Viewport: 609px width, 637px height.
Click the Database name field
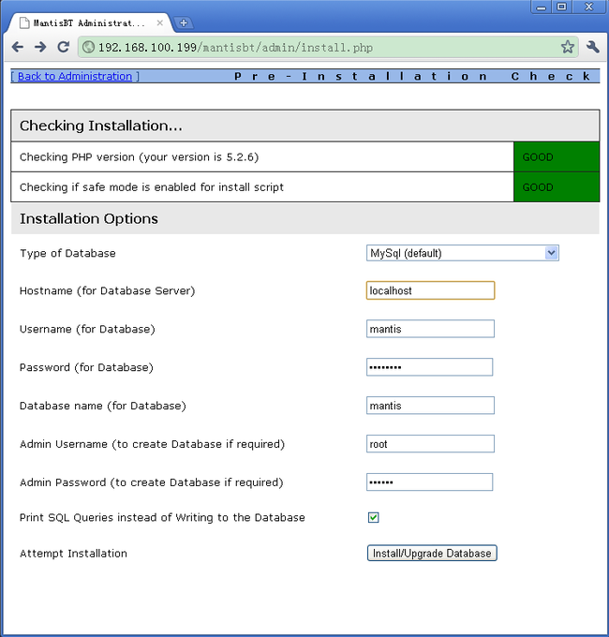pos(430,406)
